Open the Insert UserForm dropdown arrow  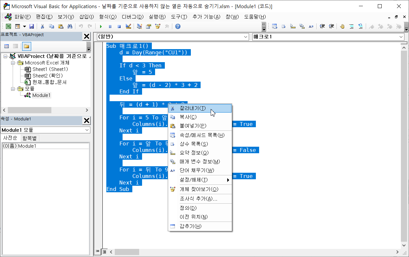coord(24,26)
